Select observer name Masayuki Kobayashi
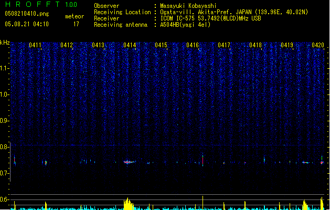This screenshot has width=330, height=210. (188, 6)
